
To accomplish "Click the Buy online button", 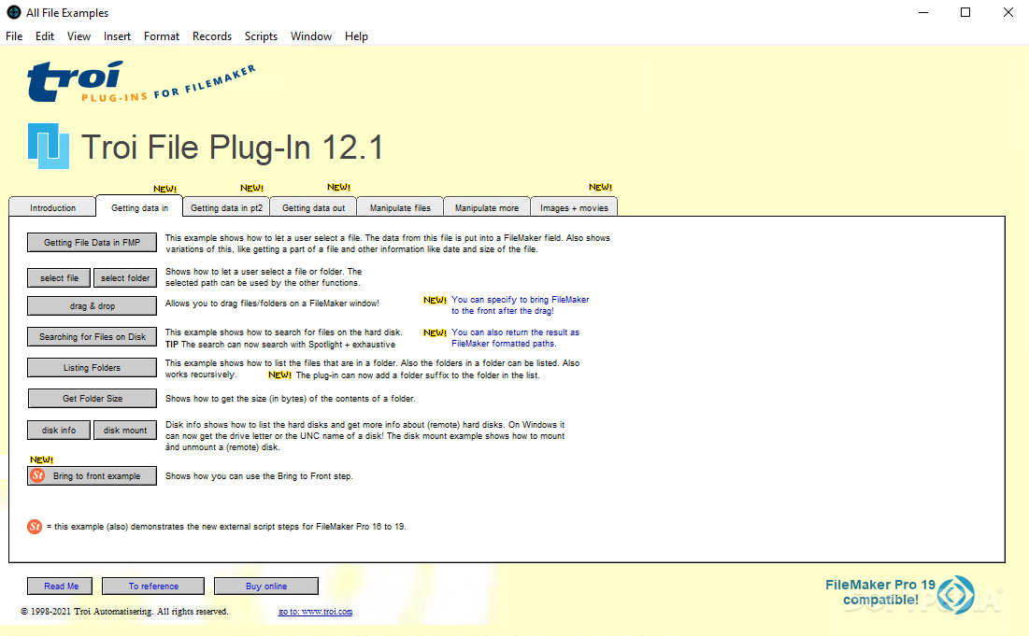I will [265, 586].
